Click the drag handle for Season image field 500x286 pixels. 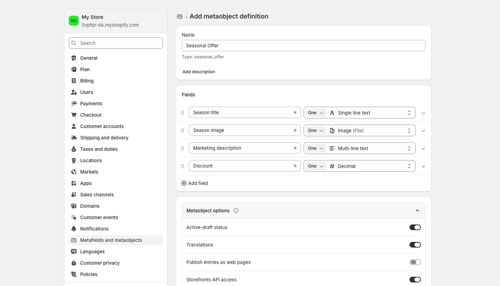coord(182,131)
